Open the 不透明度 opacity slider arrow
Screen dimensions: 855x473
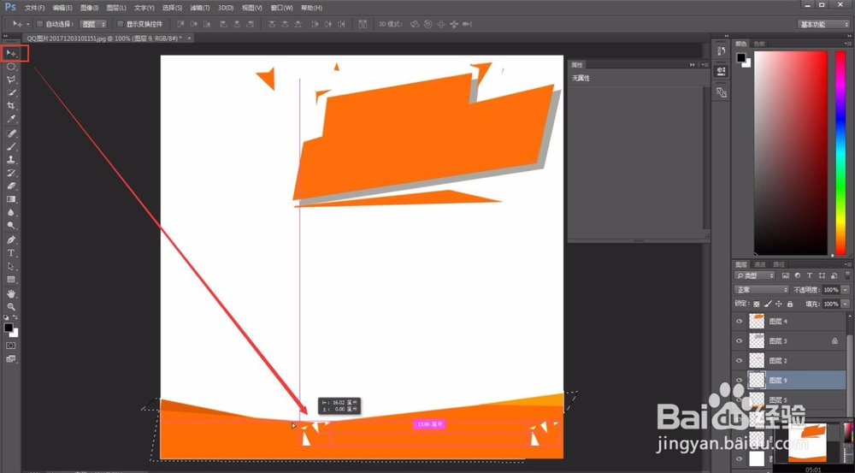tap(846, 290)
